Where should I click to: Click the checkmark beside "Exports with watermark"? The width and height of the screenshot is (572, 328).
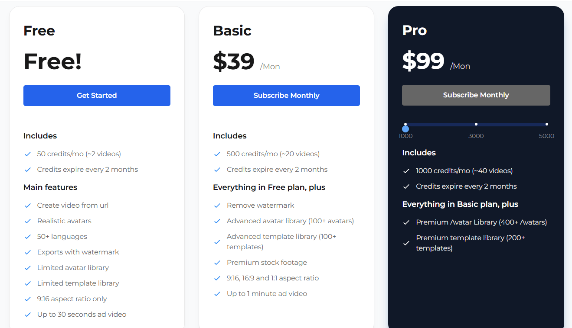coord(28,252)
